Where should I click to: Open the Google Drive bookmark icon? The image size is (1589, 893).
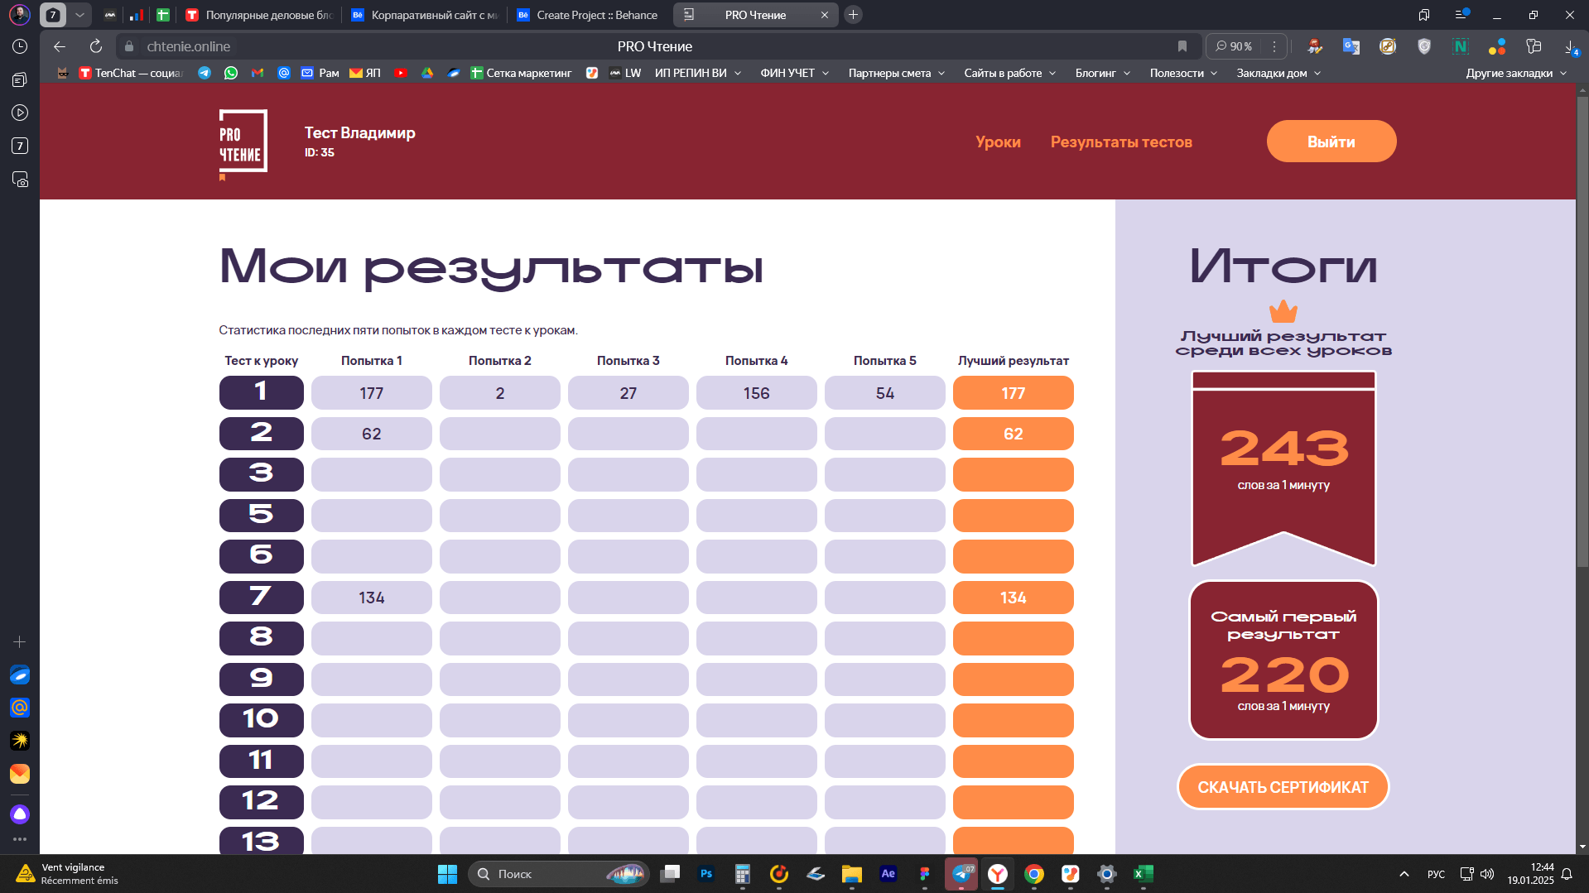click(x=427, y=73)
